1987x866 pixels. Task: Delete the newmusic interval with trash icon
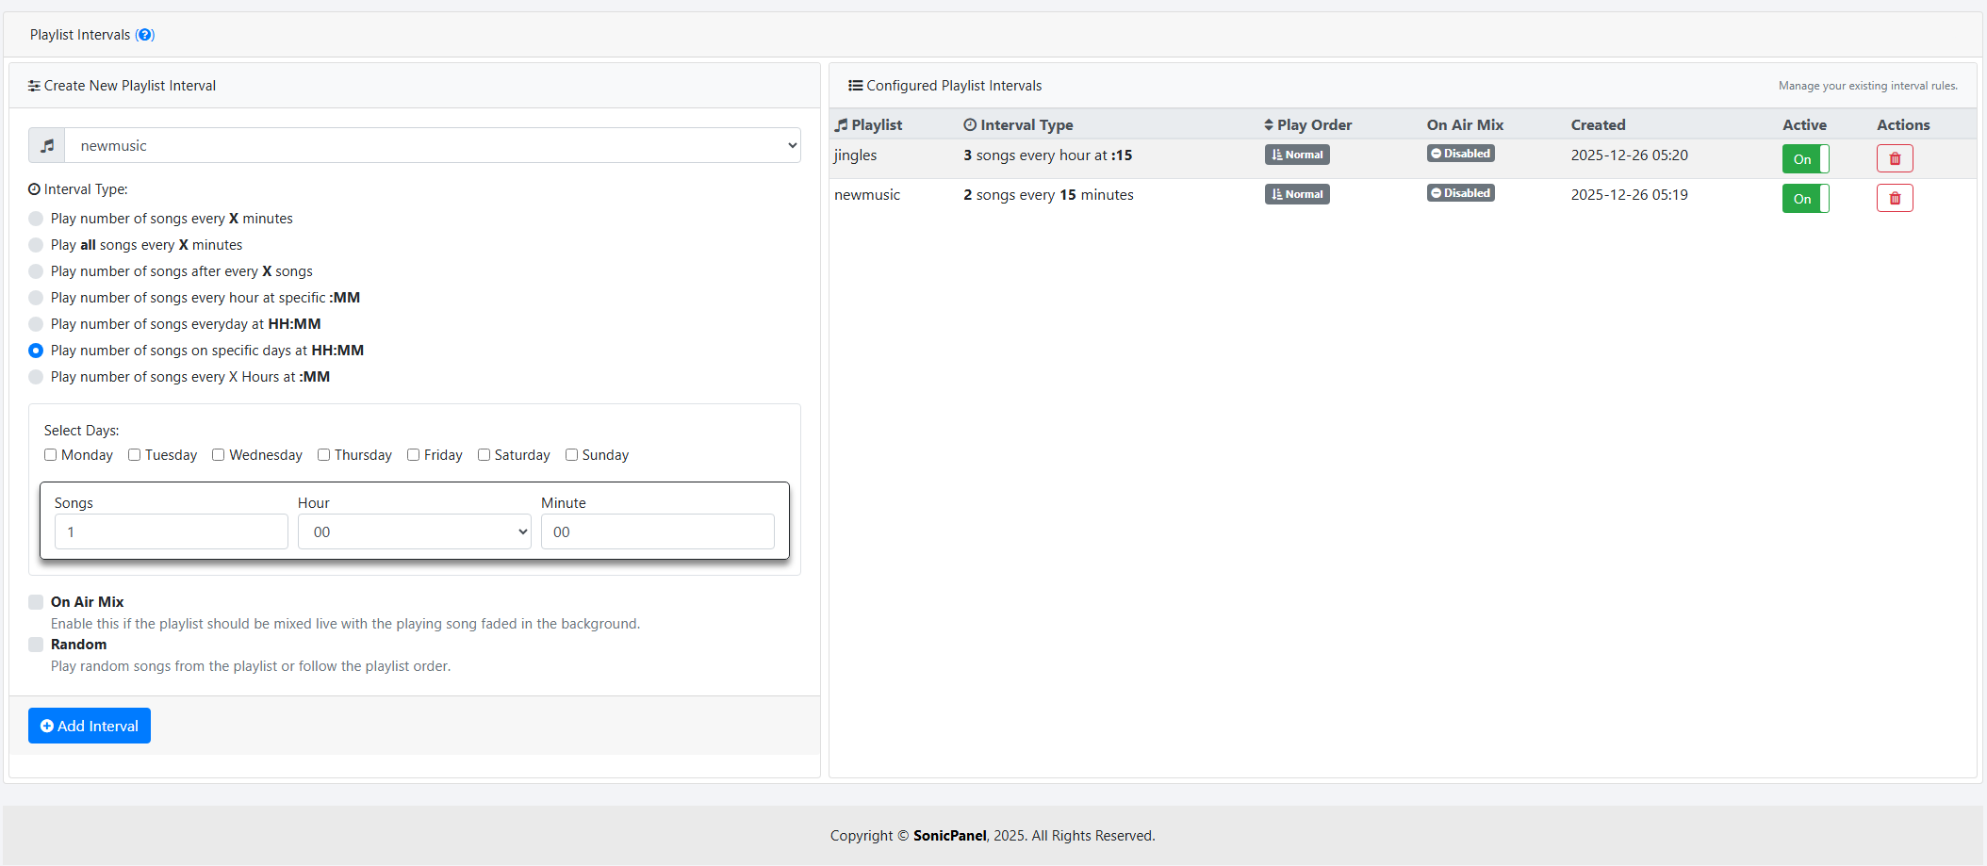point(1894,198)
